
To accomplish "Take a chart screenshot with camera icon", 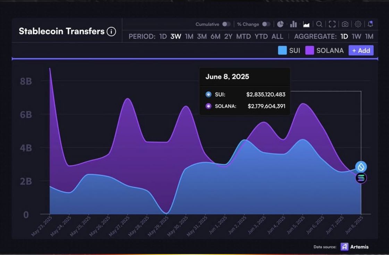I will tap(345, 24).
